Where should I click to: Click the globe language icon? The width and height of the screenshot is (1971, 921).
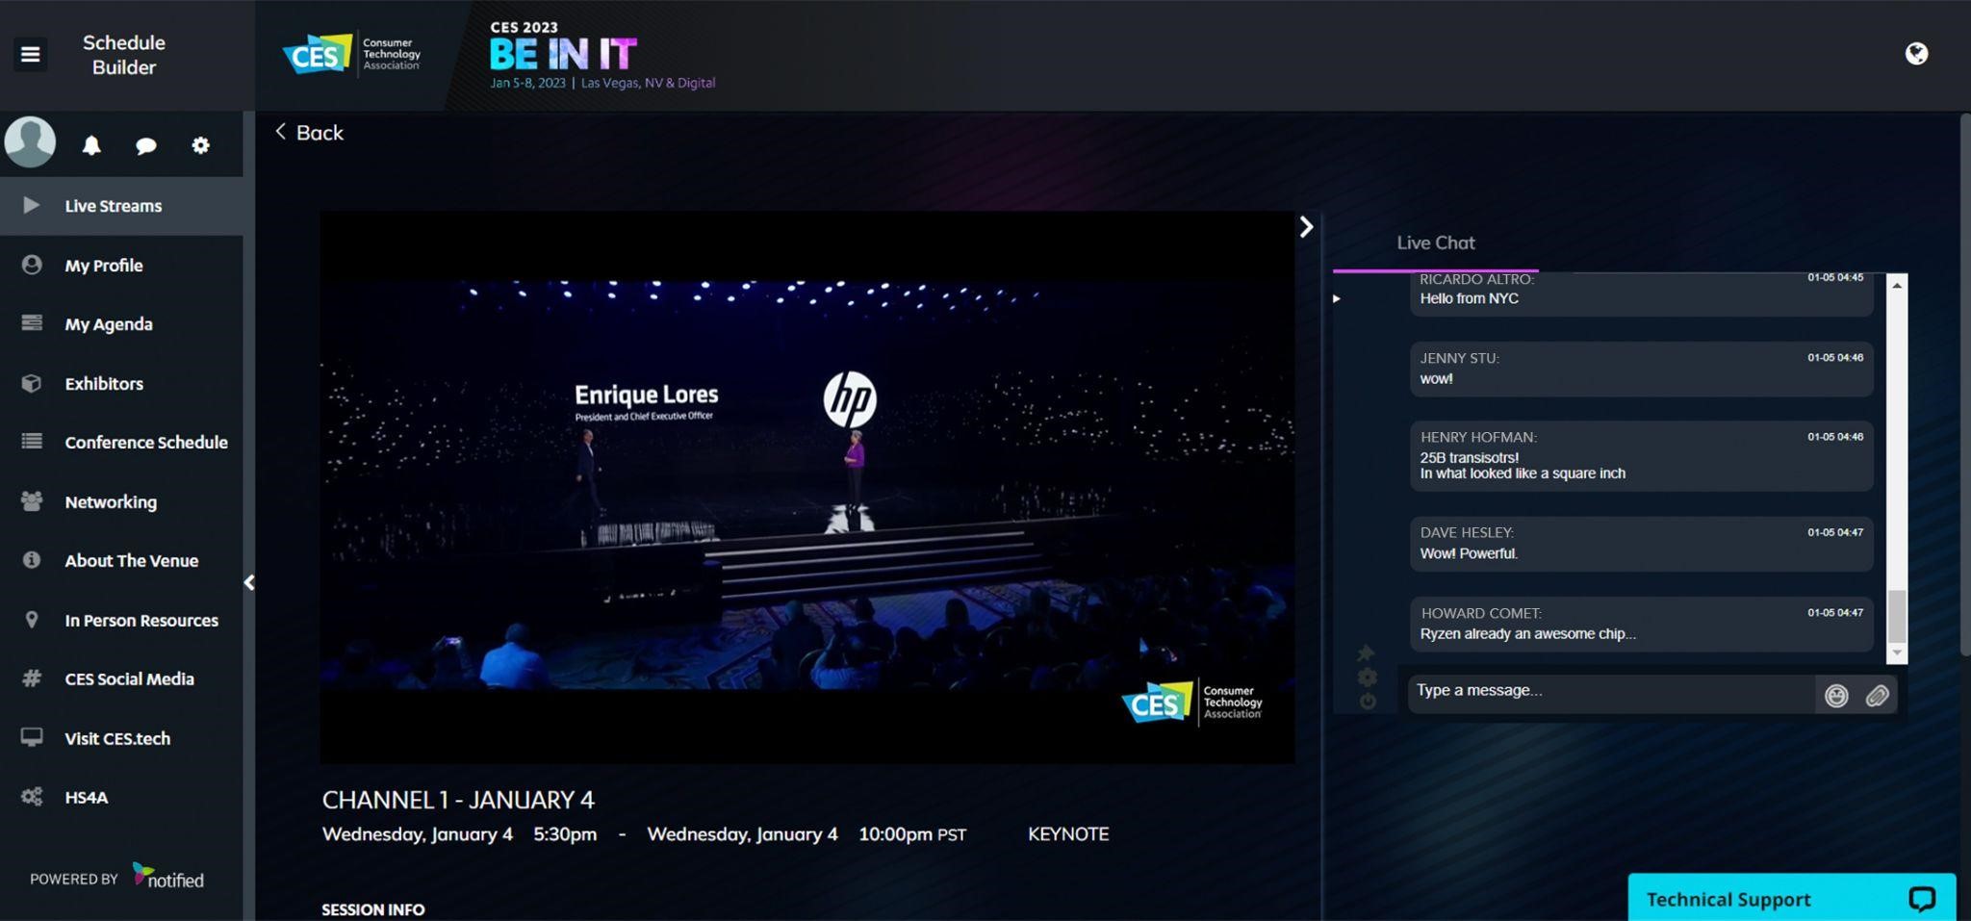pyautogui.click(x=1916, y=54)
